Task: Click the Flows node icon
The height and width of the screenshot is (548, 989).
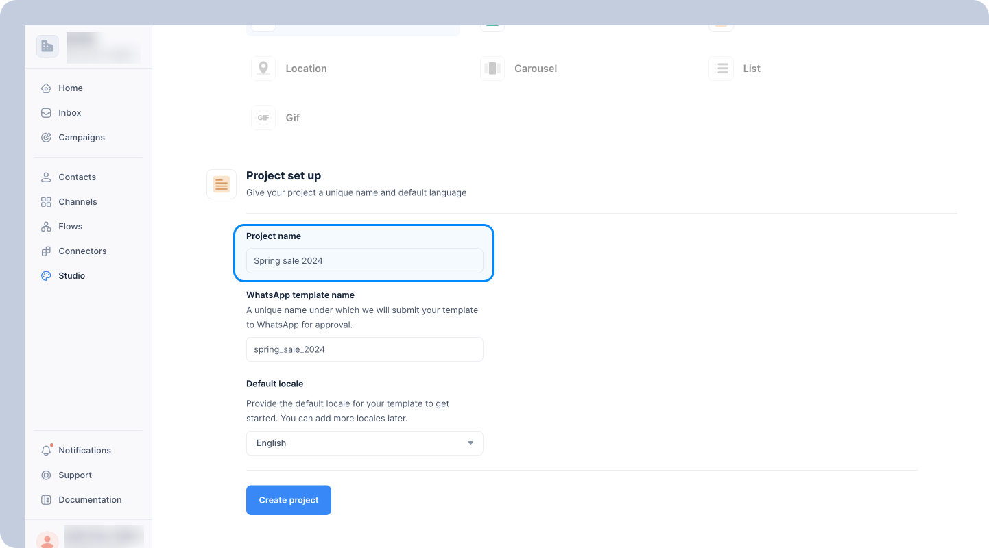Action: tap(46, 227)
